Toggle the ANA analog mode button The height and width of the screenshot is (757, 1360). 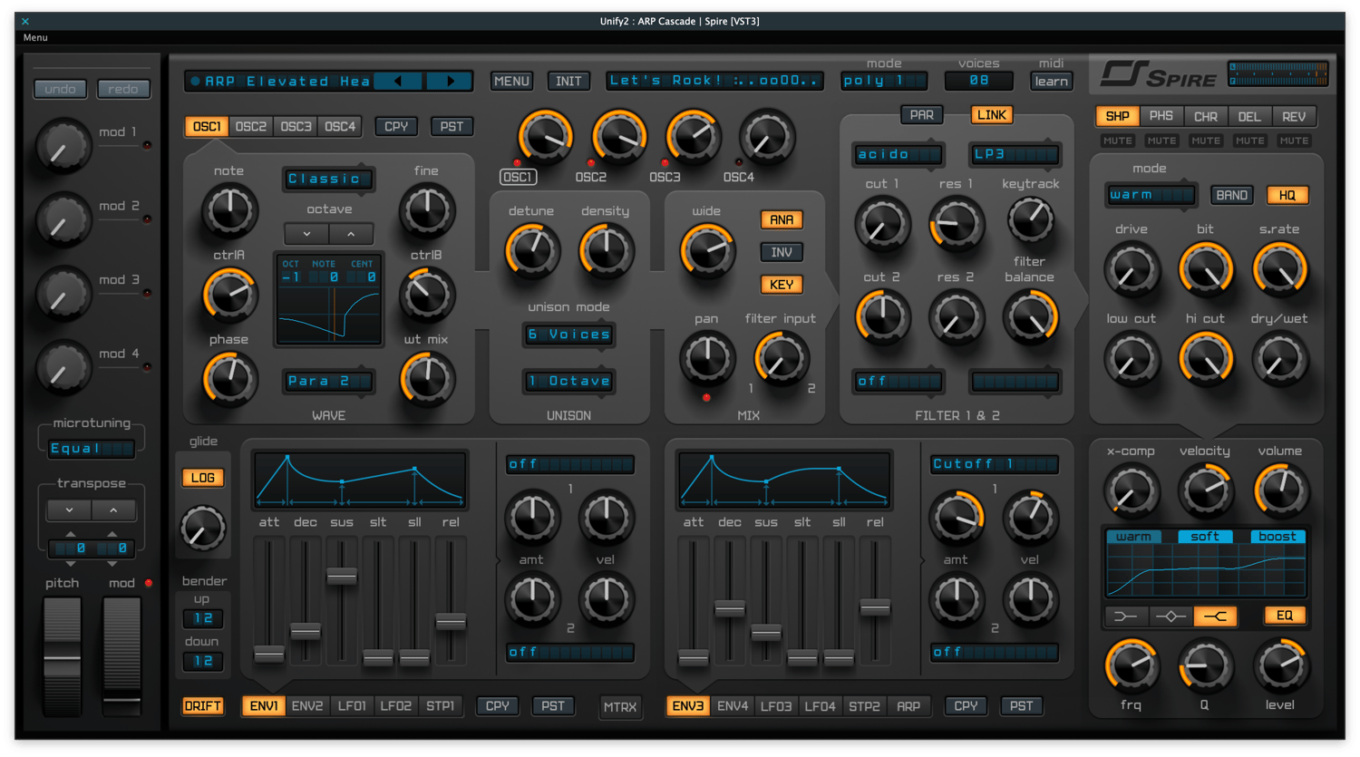[x=782, y=220]
